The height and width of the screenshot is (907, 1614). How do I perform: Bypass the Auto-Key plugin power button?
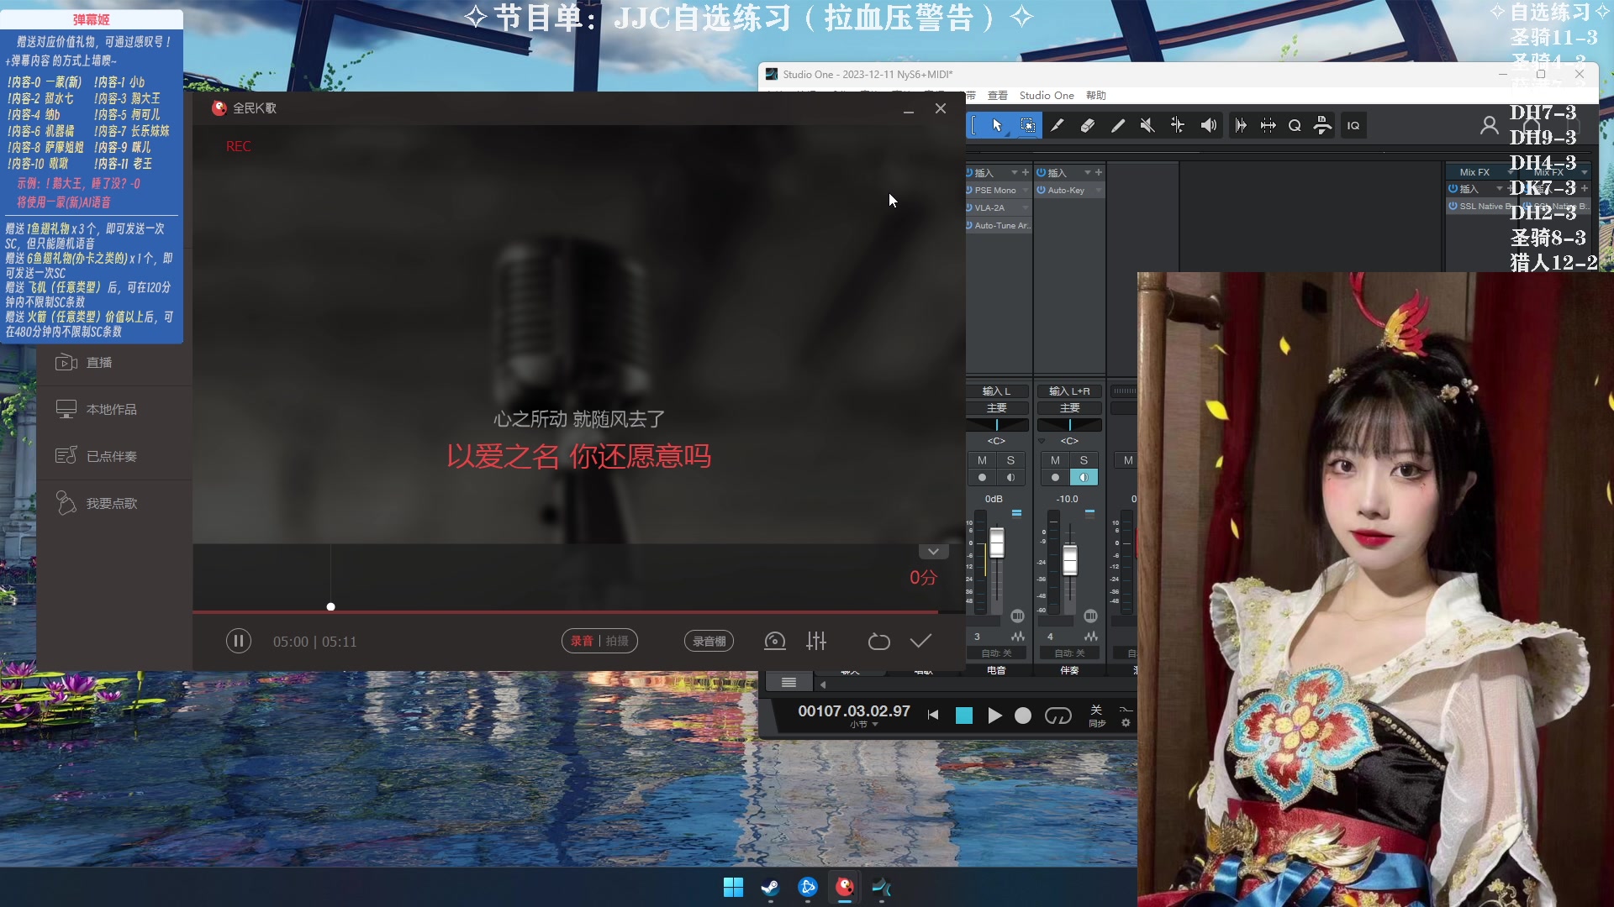pyautogui.click(x=1042, y=191)
